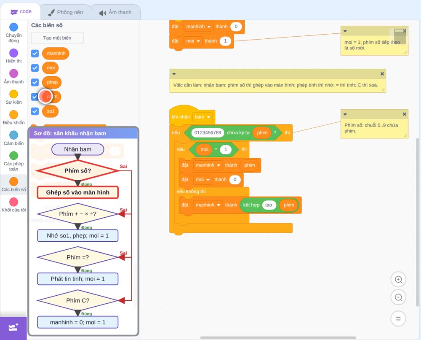This screenshot has width=421, height=340.
Task: Open the Chuyển động block category
Action: 13,32
